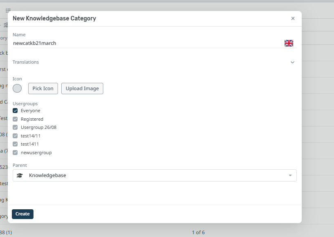Click the graduation cap icon in Parent field
334x237 pixels.
point(20,175)
